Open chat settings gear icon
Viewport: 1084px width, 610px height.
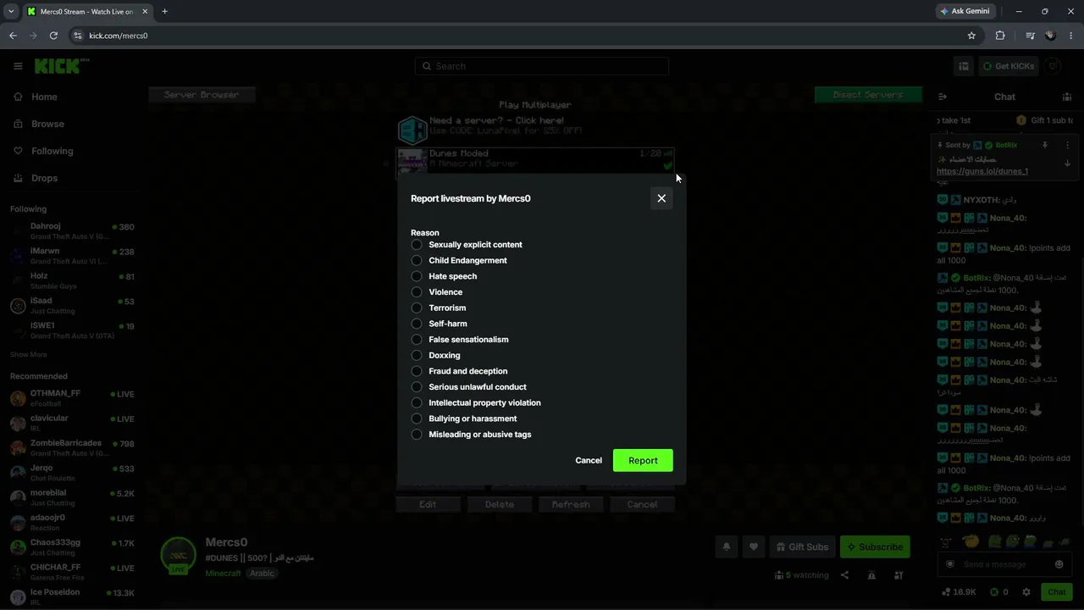[x=1026, y=592]
